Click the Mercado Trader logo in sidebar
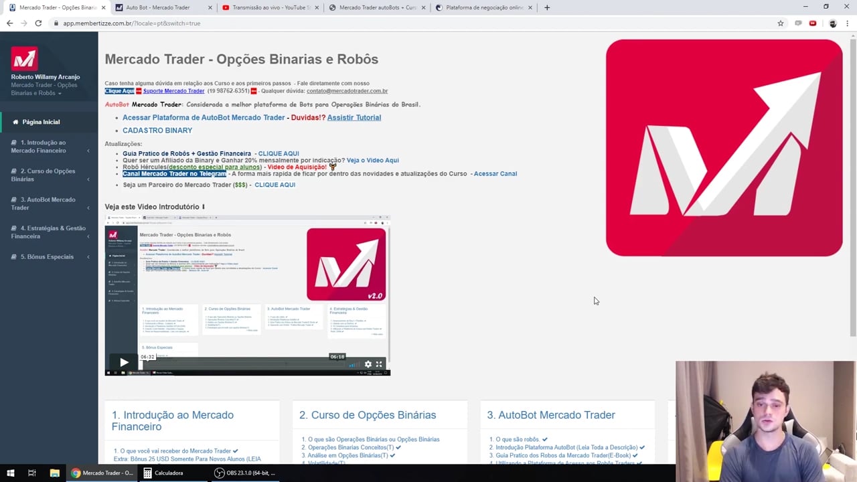The height and width of the screenshot is (482, 857). point(24,58)
